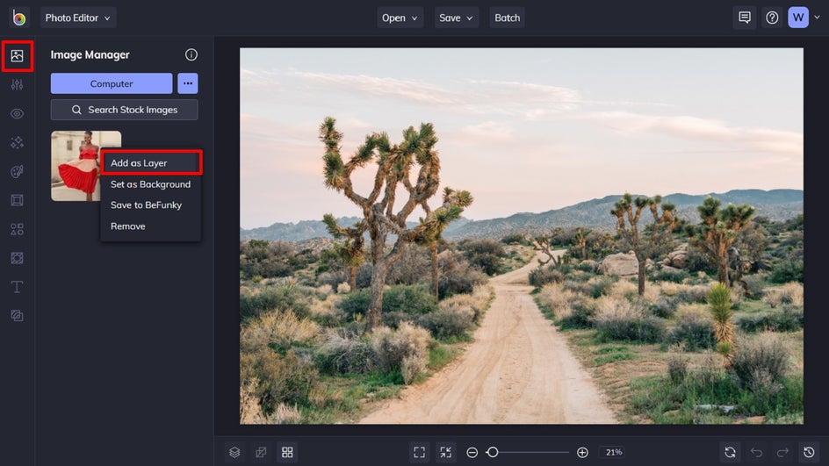Screen dimensions: 829x466
Task: Open the grid view icon in bottom bar
Action: pos(288,452)
